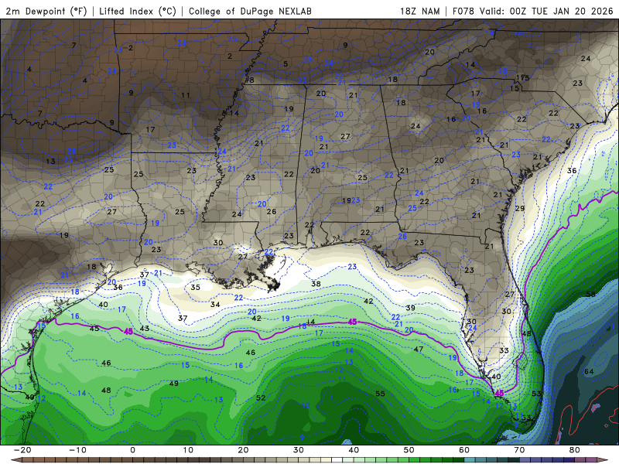Click the black dewpoint value 11 on the map
Viewport: 619px width, 464px height.
[186, 95]
